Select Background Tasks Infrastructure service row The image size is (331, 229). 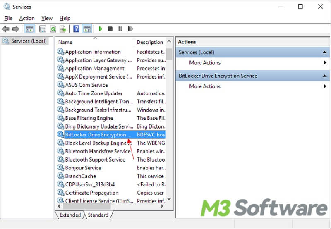[x=111, y=110]
